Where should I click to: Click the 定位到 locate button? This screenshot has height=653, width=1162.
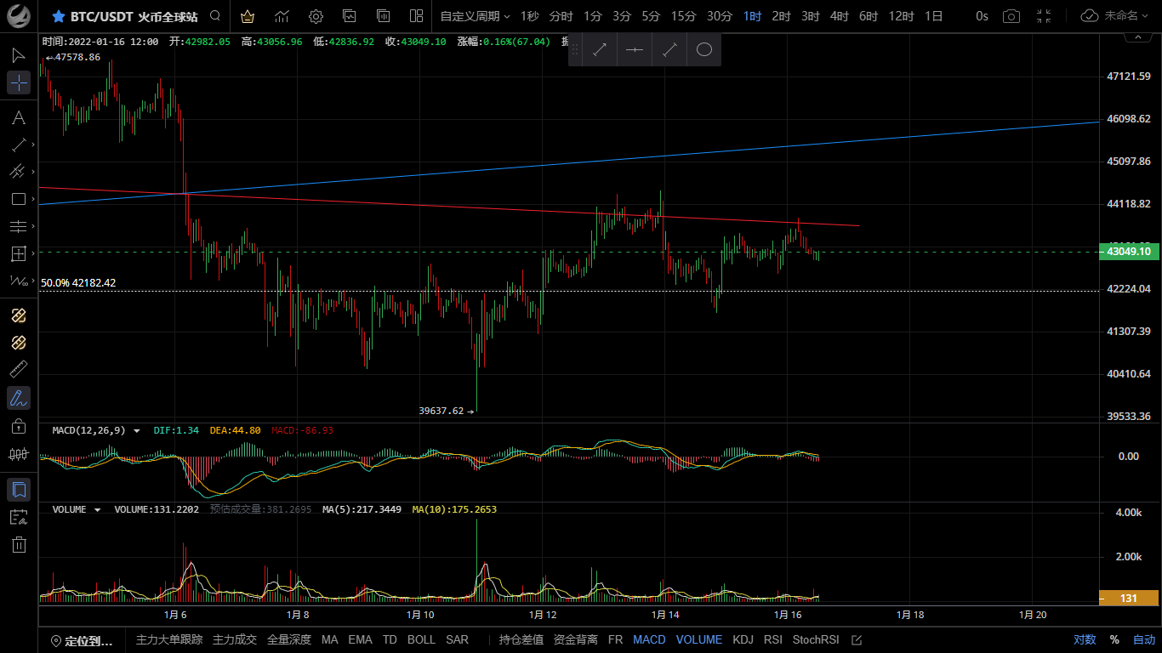point(82,640)
